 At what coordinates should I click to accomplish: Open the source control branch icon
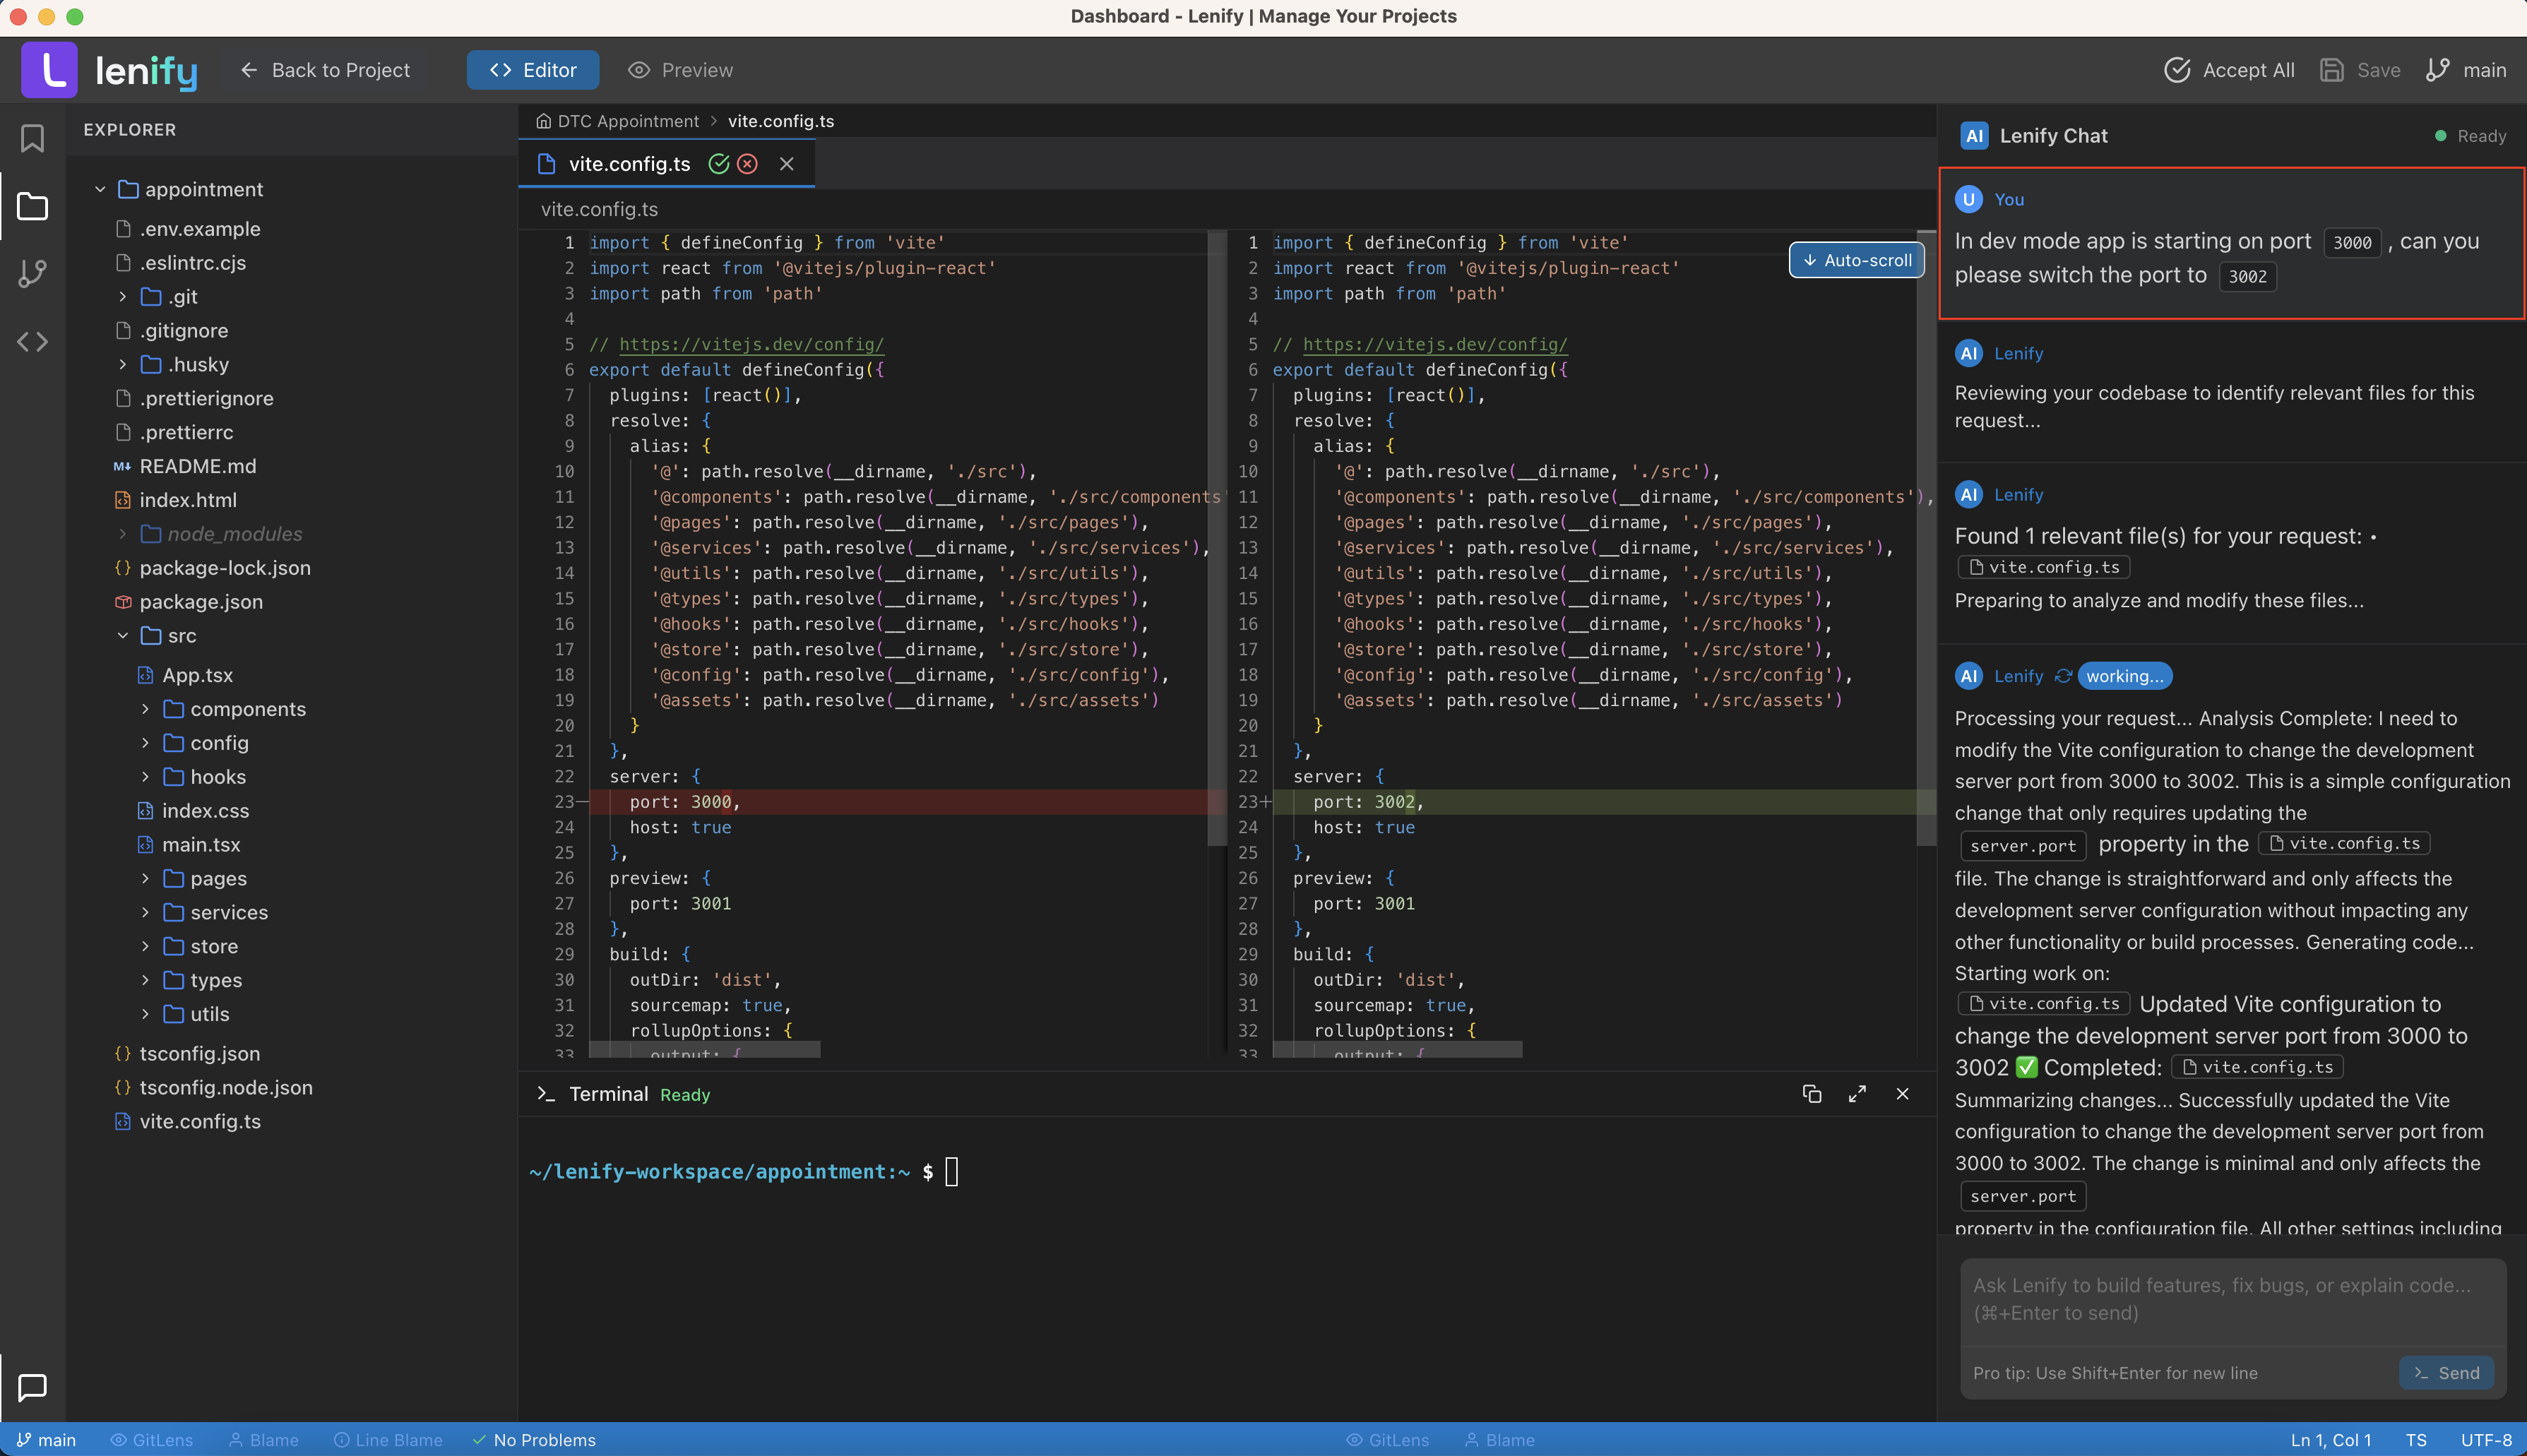(x=32, y=273)
